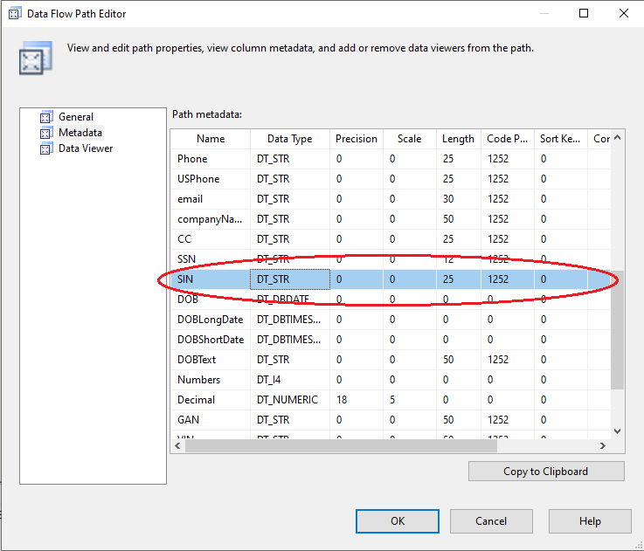Viewport: 644px width, 551px height.
Task: Open Help for this dialog
Action: click(x=590, y=521)
